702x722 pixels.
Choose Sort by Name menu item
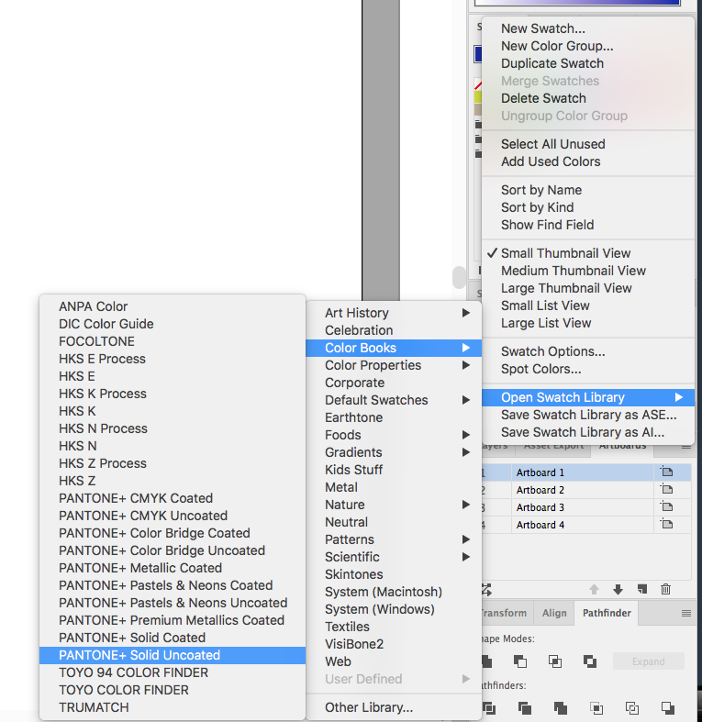[588, 190]
